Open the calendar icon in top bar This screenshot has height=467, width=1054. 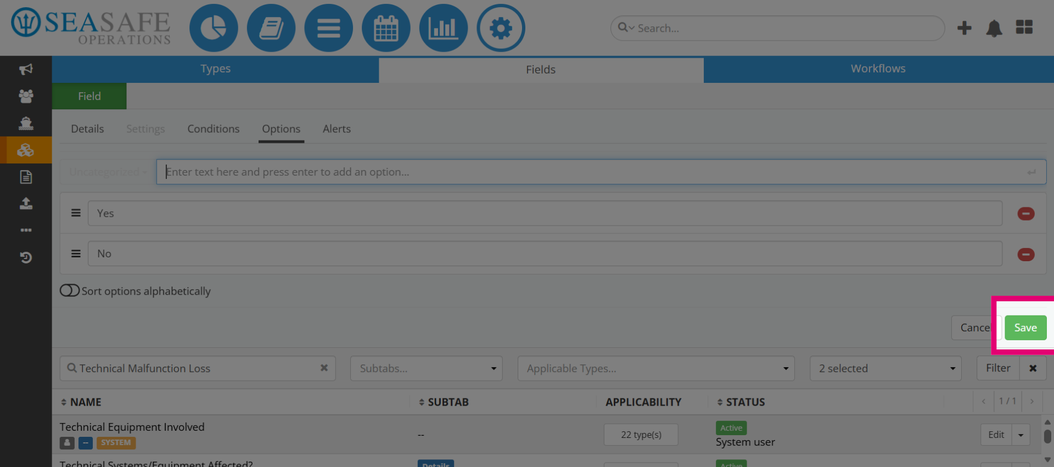[x=386, y=28]
